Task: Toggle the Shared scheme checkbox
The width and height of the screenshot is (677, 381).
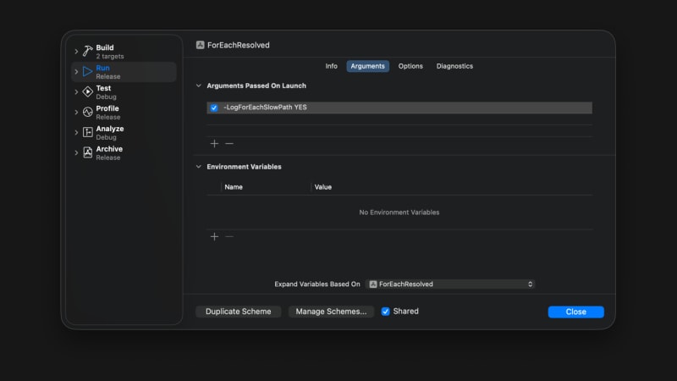Action: pos(386,312)
